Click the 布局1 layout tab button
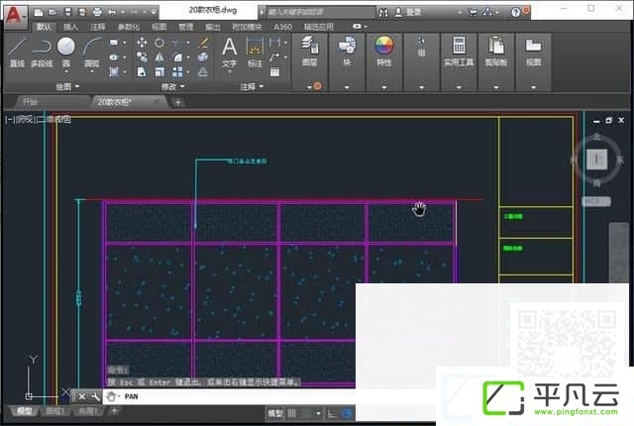Screen dimensions: 634x426 pos(55,411)
